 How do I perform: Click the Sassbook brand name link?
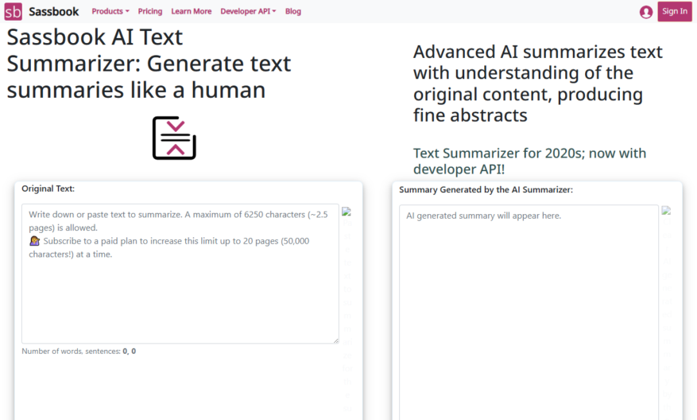[x=54, y=12]
